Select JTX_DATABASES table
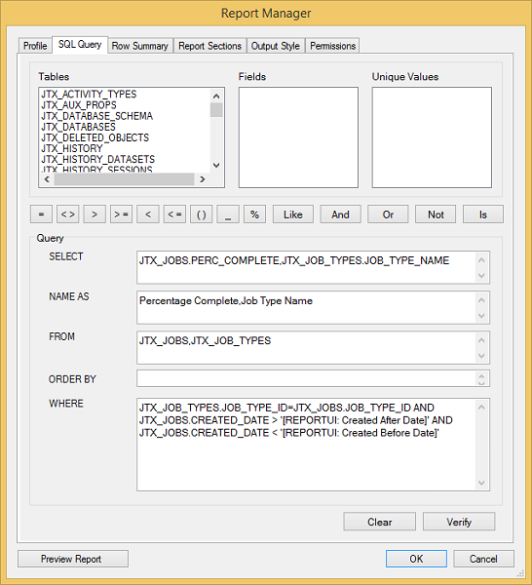This screenshot has width=532, height=585. pyautogui.click(x=78, y=127)
